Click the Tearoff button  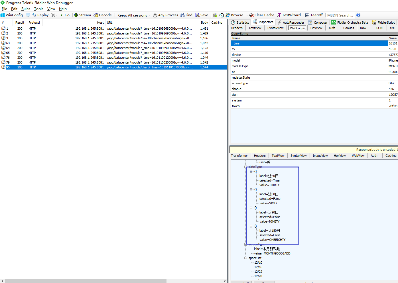point(314,15)
